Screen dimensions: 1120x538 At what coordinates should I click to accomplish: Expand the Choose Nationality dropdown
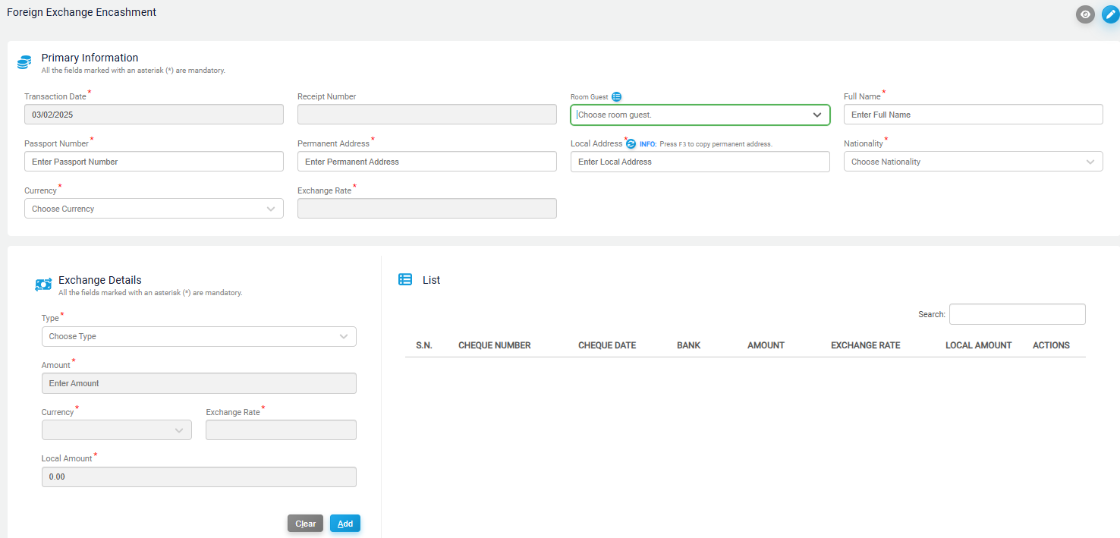click(973, 162)
